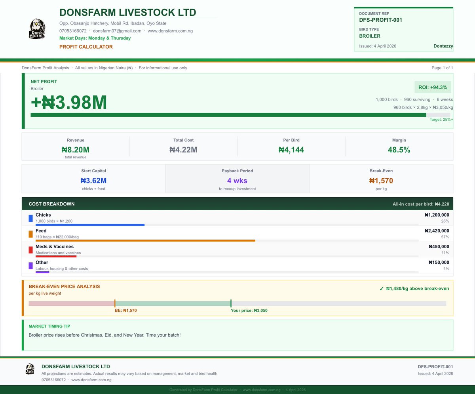Click the Other ₦150,000 amount
The width and height of the screenshot is (475, 394).
coord(439,262)
